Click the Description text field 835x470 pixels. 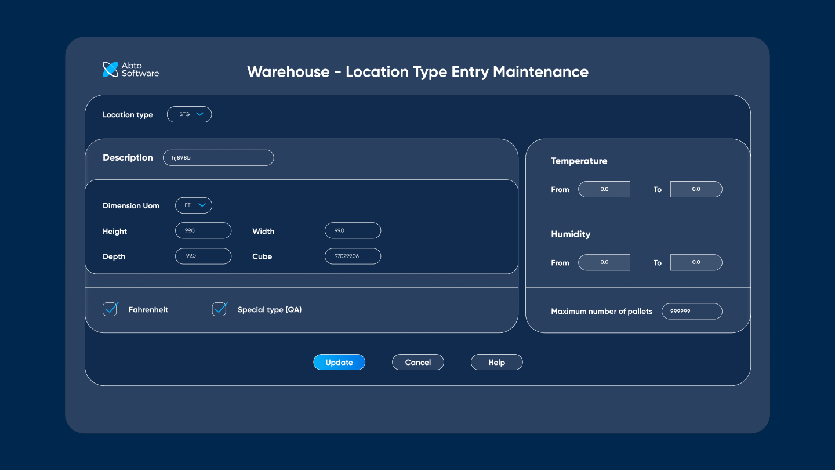pyautogui.click(x=219, y=158)
